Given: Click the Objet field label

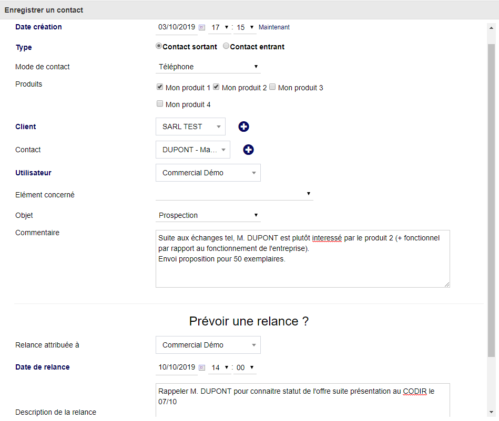Looking at the screenshot, I should click(24, 215).
